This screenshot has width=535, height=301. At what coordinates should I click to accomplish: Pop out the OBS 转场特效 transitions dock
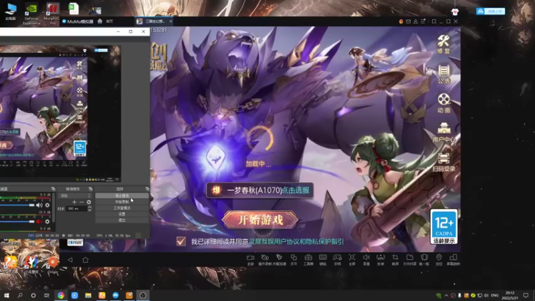pos(90,189)
